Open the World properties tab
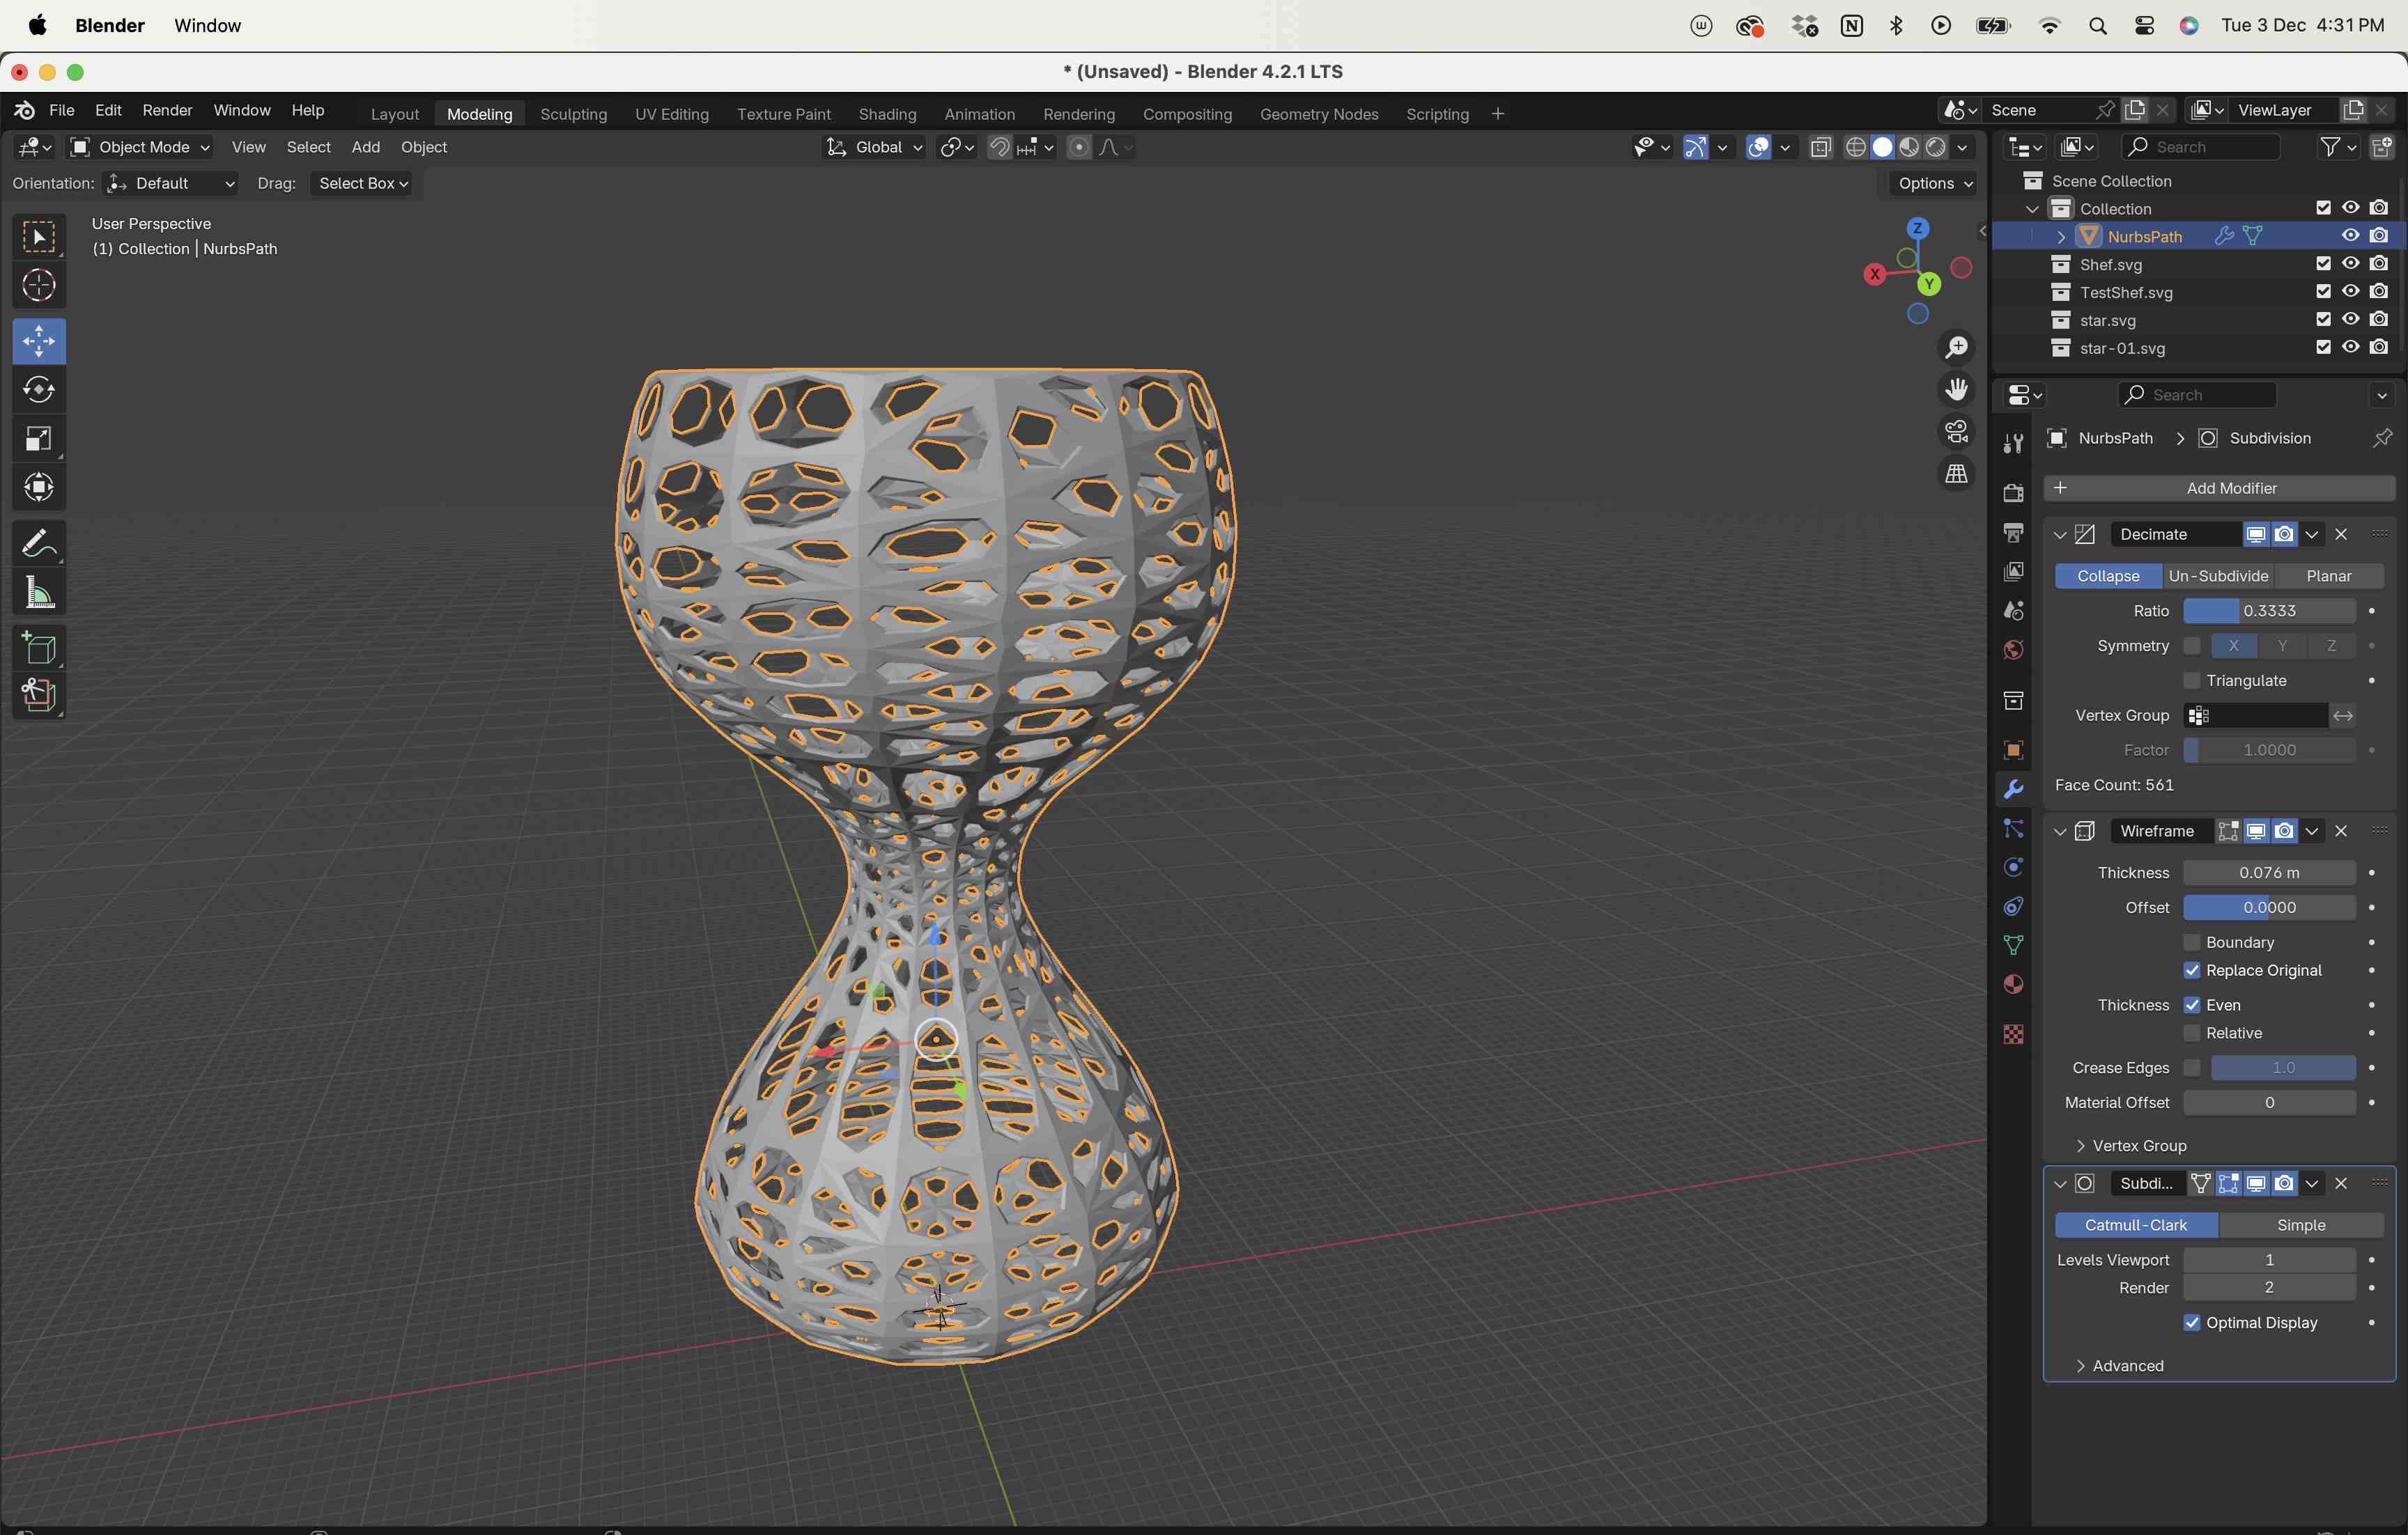 tap(2013, 650)
